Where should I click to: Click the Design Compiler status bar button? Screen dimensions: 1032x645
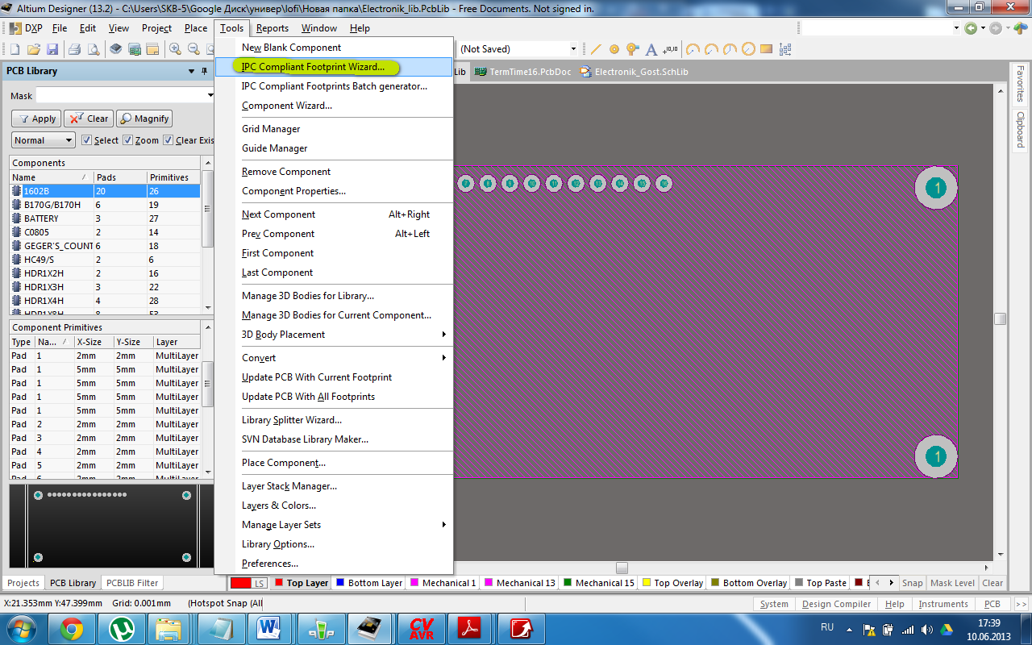(x=835, y=604)
